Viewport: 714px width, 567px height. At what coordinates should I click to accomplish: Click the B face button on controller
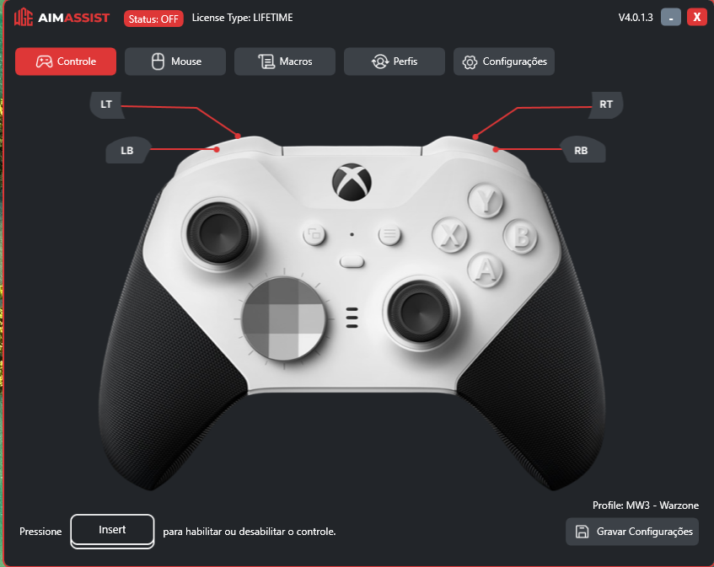point(521,236)
